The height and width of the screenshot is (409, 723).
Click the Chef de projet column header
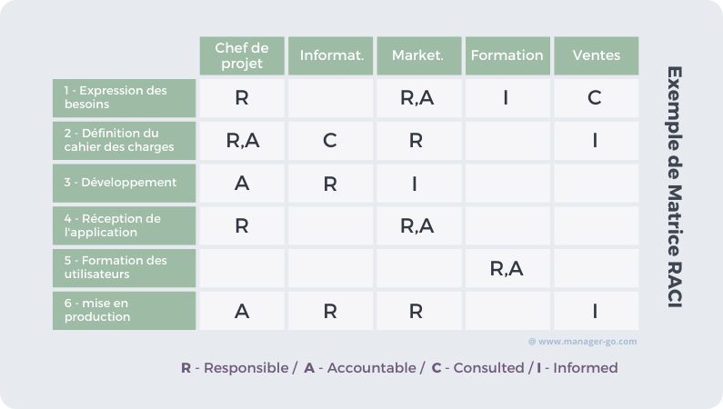point(242,55)
